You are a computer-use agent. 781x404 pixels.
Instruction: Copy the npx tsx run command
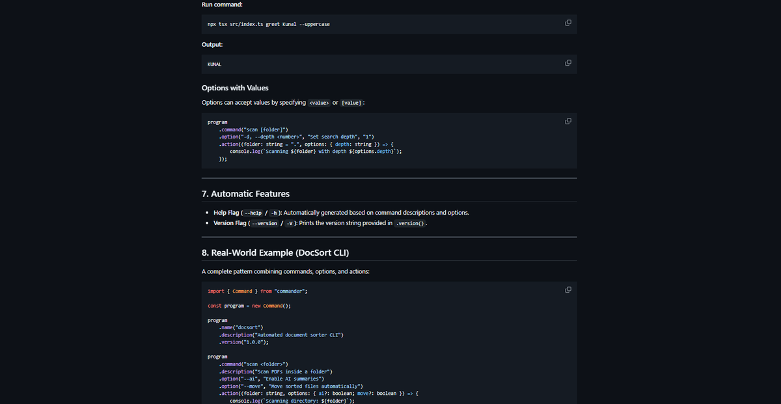pyautogui.click(x=568, y=23)
